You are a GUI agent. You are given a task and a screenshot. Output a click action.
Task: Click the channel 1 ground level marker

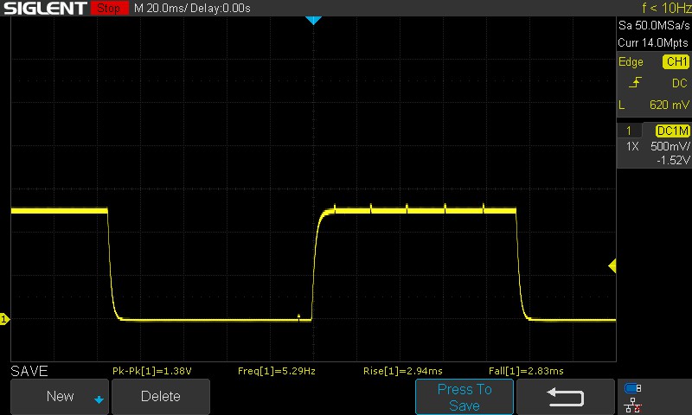pyautogui.click(x=4, y=319)
